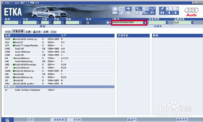Click the information symbol icon

(128, 13)
